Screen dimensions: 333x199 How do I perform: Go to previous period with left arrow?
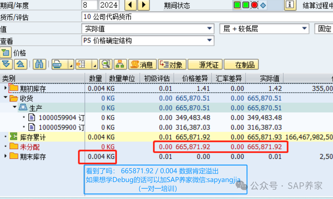pyautogui.click(x=130, y=5)
